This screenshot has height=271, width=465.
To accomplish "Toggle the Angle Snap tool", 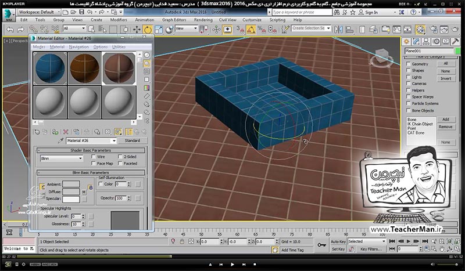I will (251, 30).
